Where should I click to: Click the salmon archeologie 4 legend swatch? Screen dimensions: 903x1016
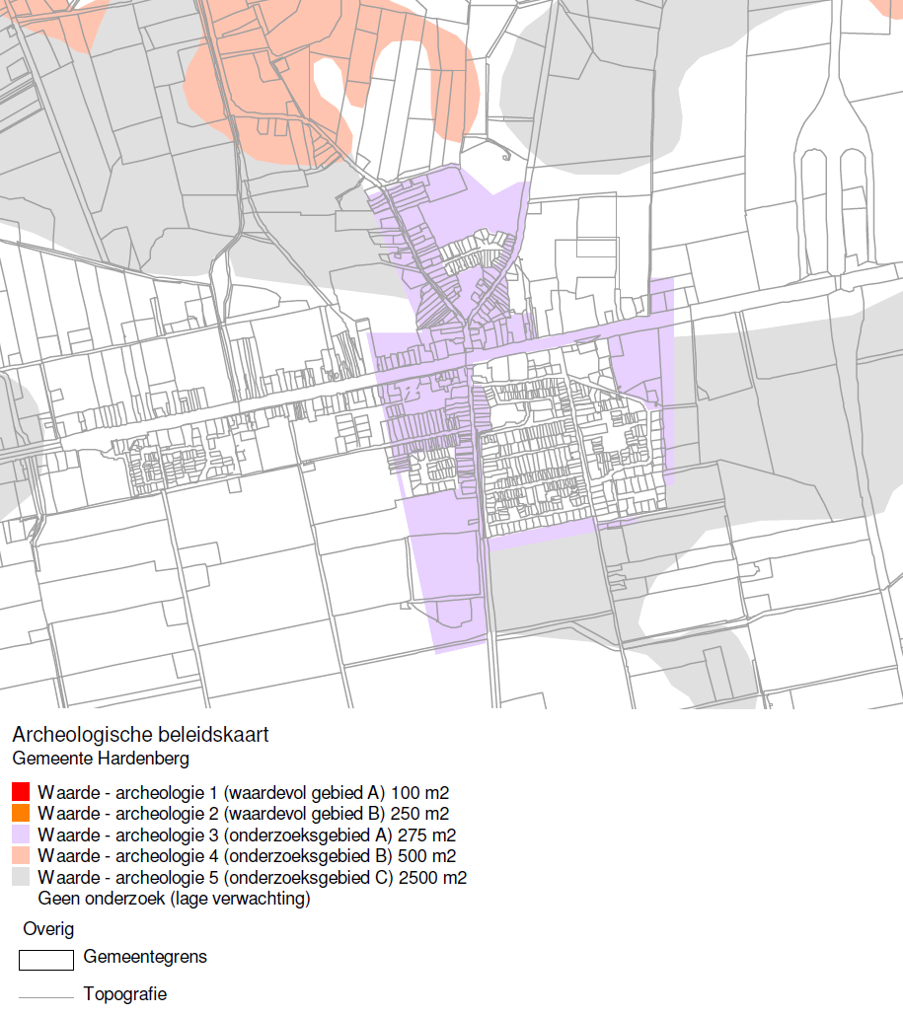(21, 855)
